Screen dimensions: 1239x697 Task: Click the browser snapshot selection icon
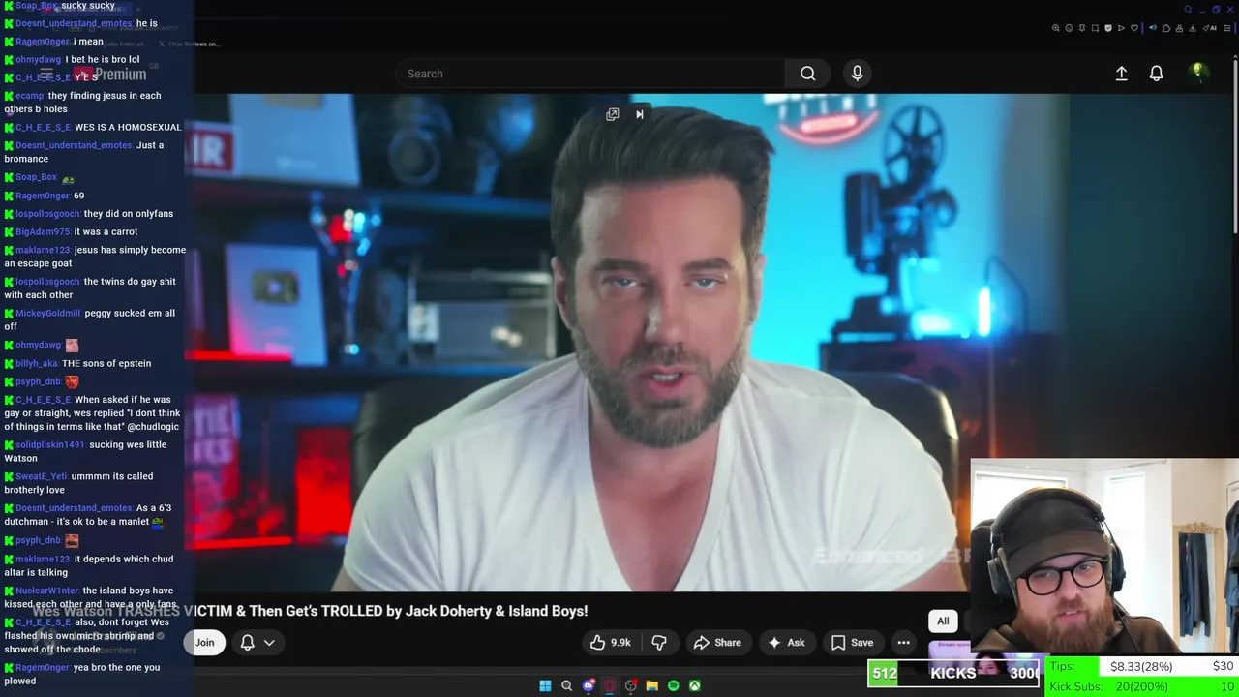coord(1095,28)
